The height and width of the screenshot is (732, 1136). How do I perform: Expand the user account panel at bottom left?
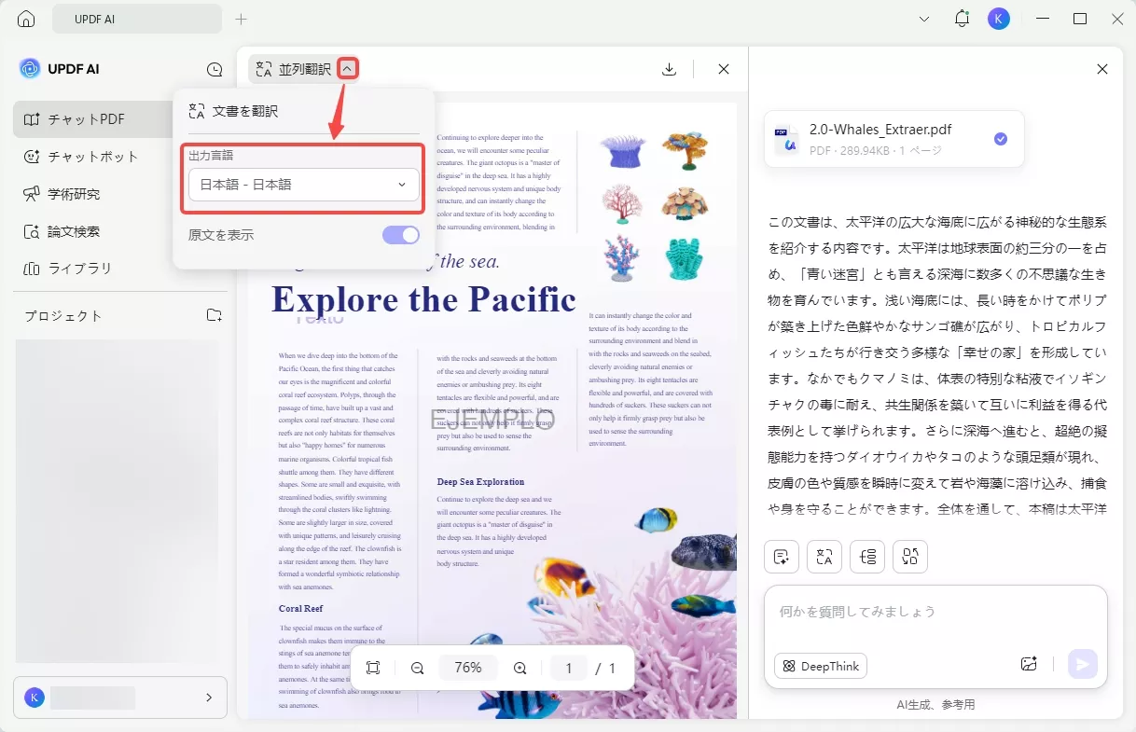(x=210, y=697)
